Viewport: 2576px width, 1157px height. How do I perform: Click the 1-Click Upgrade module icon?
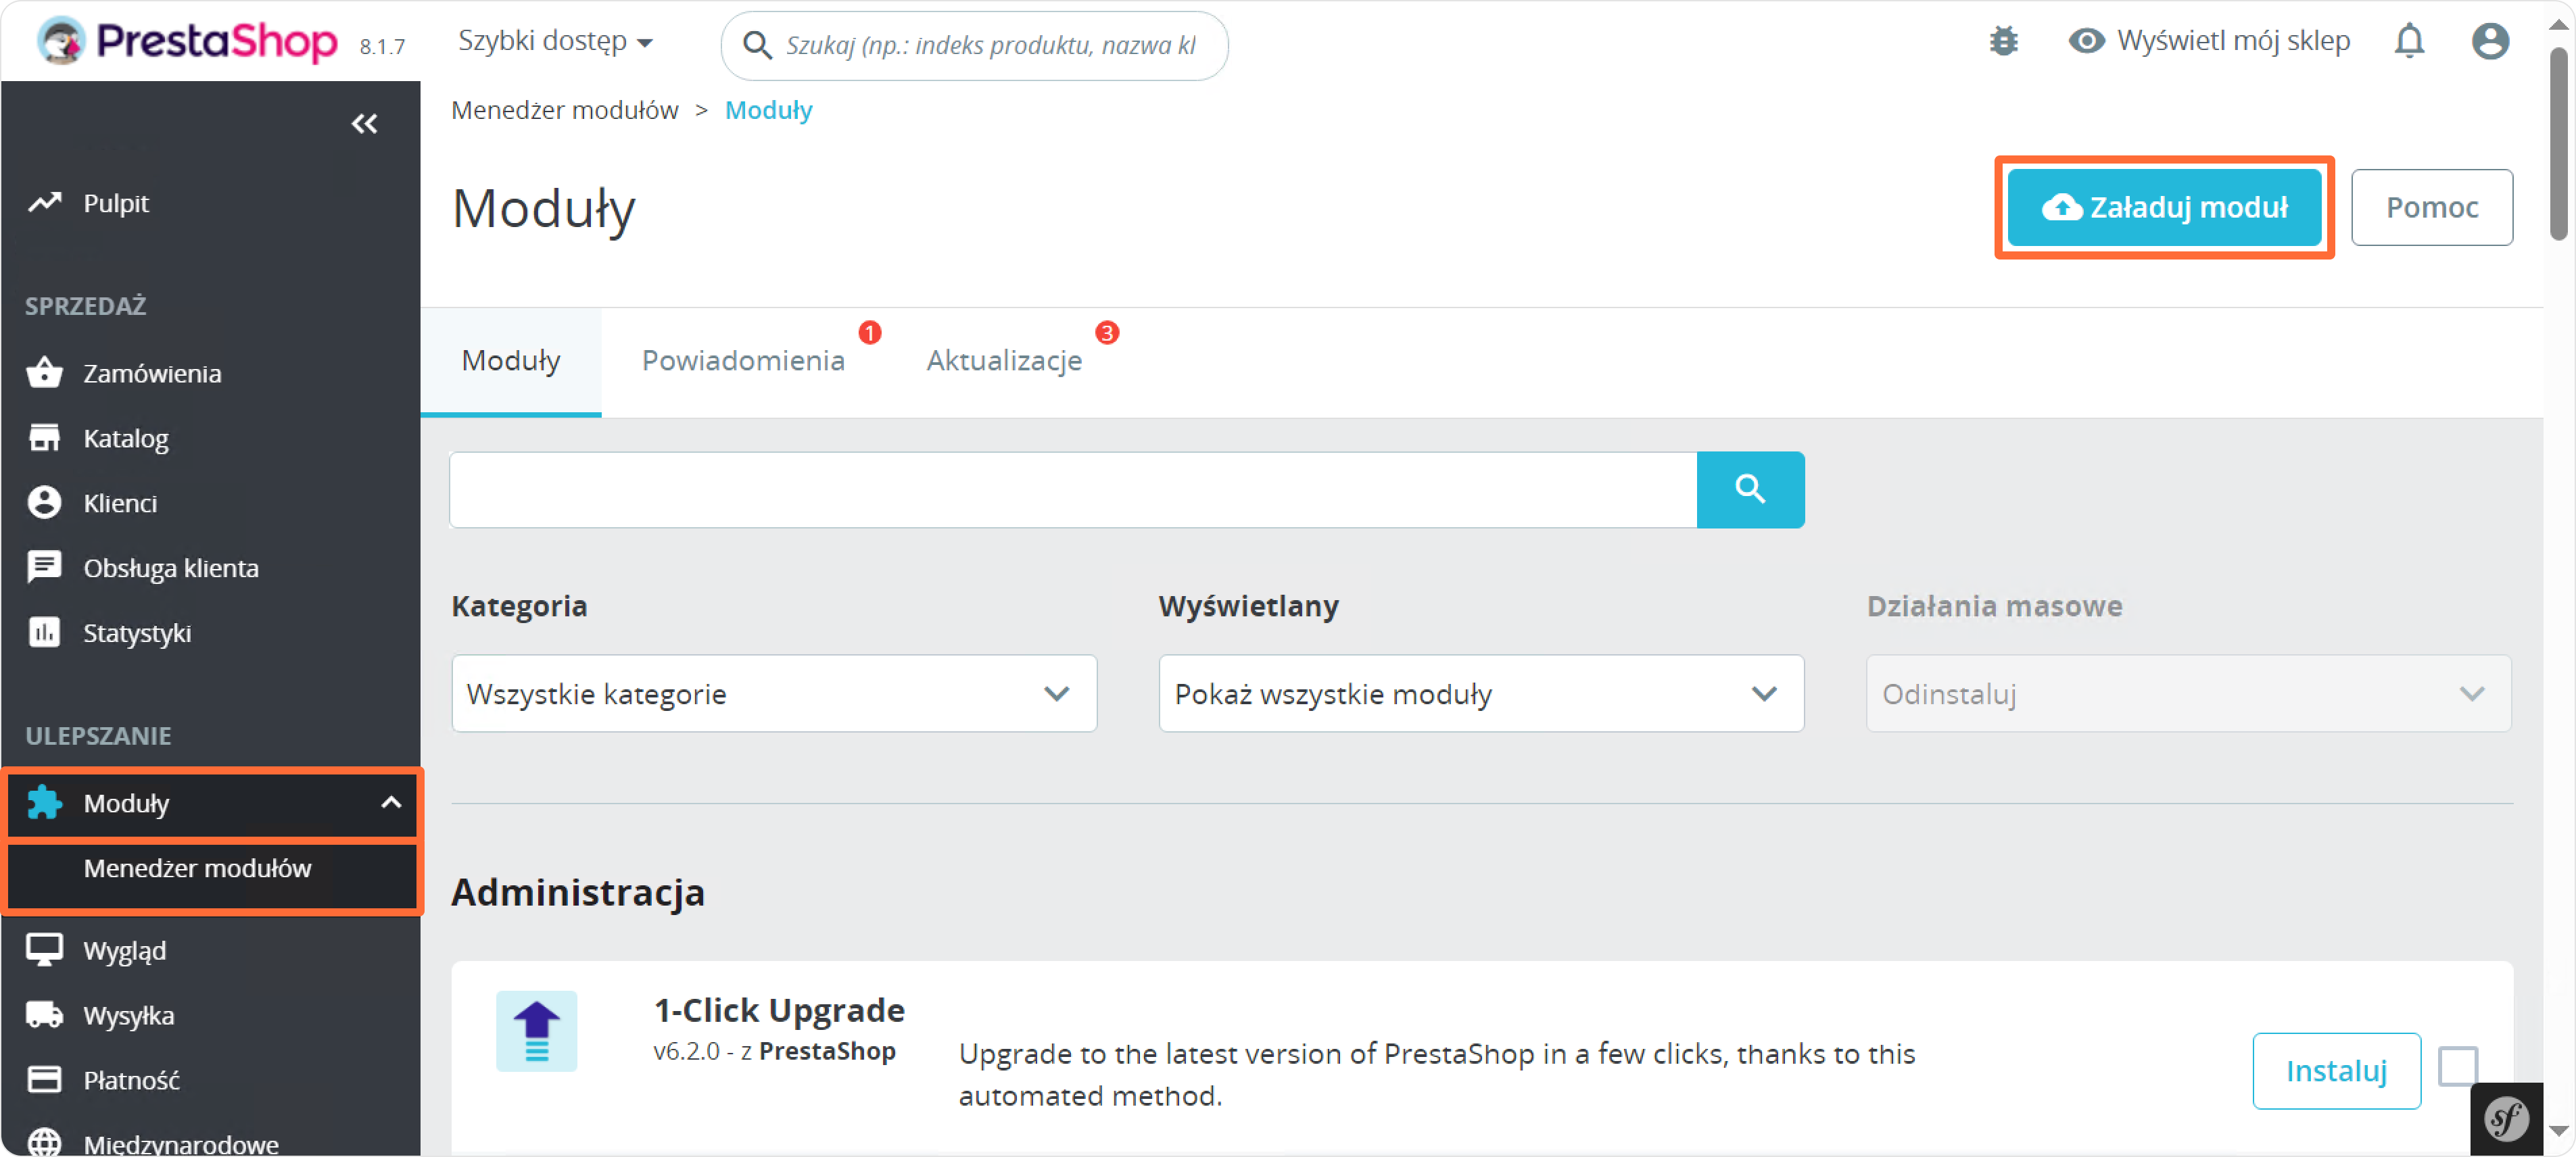click(x=537, y=1031)
